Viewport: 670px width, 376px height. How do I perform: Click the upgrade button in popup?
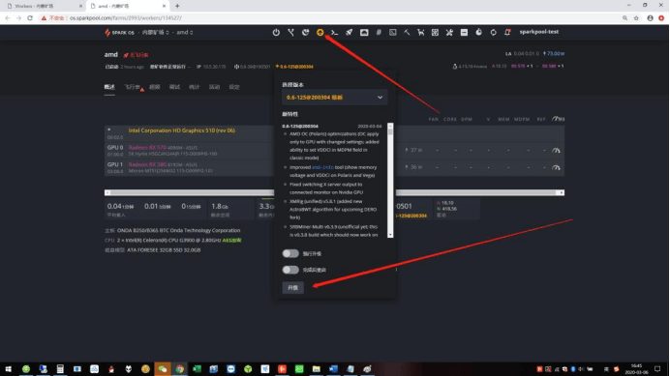(x=292, y=288)
